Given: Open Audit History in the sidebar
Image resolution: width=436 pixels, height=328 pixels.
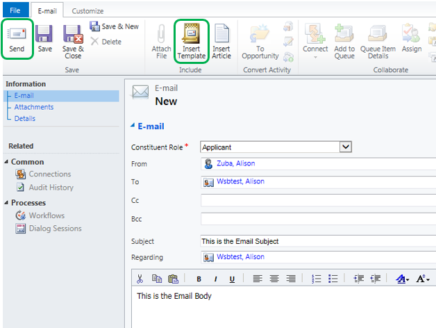Looking at the screenshot, I should coord(51,188).
